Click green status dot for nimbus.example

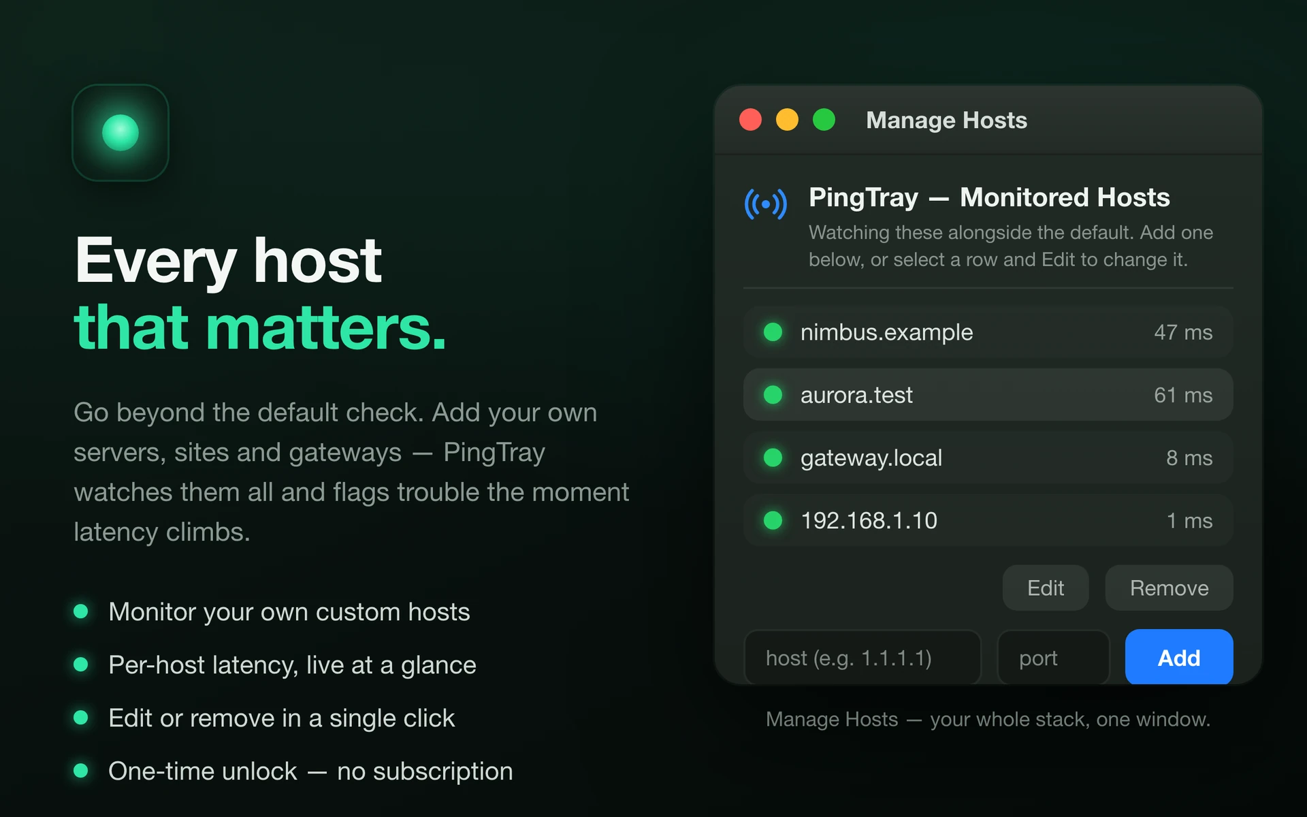point(773,332)
